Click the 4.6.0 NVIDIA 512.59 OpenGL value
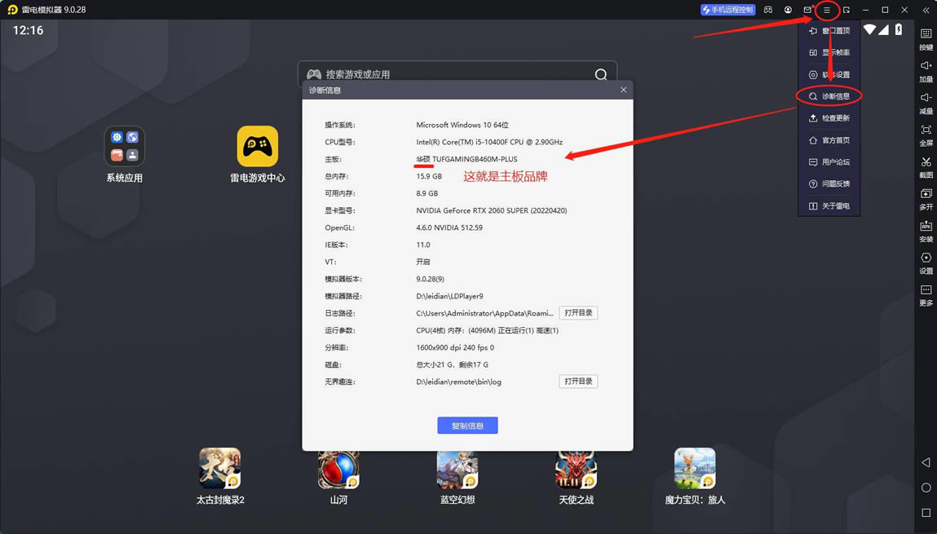Image resolution: width=937 pixels, height=534 pixels. click(449, 227)
